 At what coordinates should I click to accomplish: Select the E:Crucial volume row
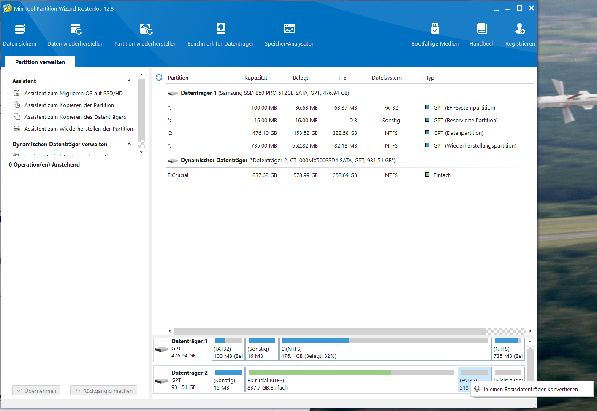350,175
